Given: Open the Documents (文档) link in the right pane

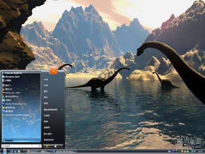Looking at the screenshot, I should coord(46,85).
